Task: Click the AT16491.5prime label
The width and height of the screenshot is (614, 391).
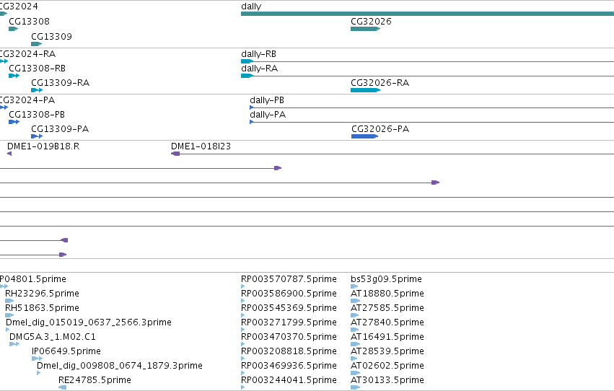Action: pyautogui.click(x=387, y=337)
